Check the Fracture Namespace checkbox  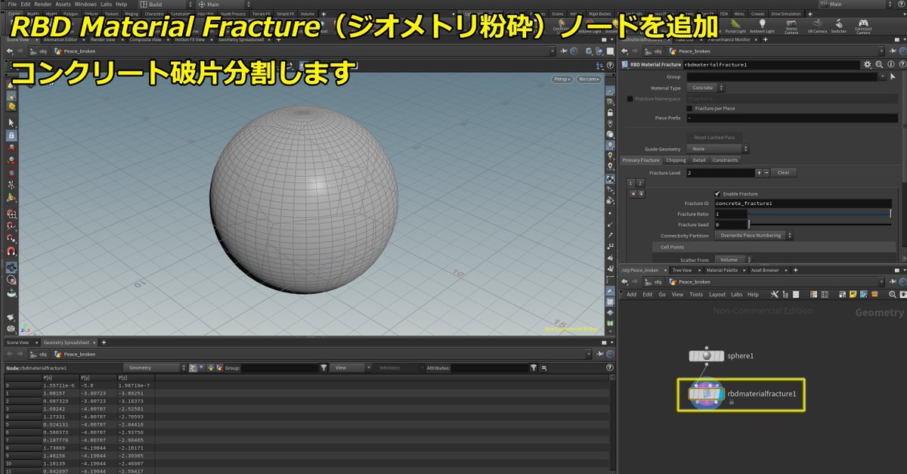630,98
